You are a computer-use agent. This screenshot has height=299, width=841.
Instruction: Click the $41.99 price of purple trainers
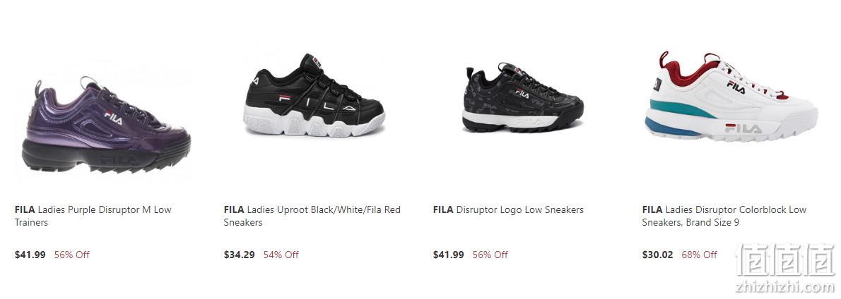30,255
